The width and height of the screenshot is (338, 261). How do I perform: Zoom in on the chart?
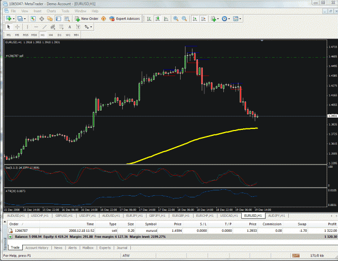[x=176, y=19]
